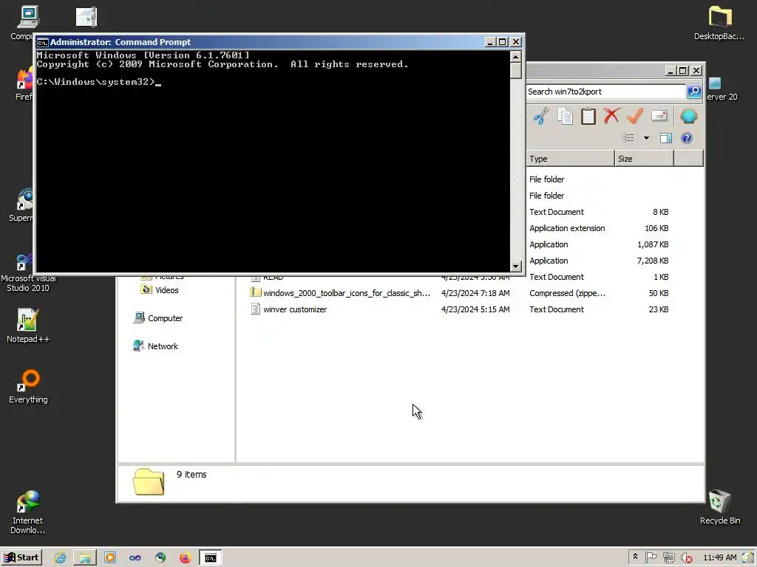The height and width of the screenshot is (567, 757).
Task: Click the blue Help question mark icon
Action: [687, 138]
